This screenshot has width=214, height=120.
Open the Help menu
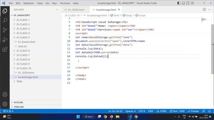pos(76,3)
